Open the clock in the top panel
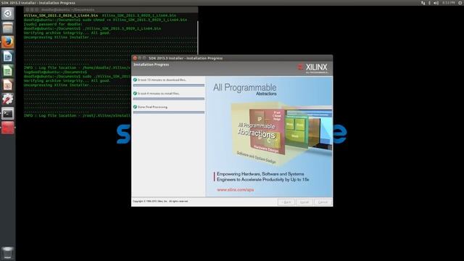 point(448,3)
